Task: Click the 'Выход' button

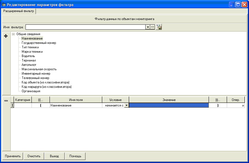Action: click(54, 156)
